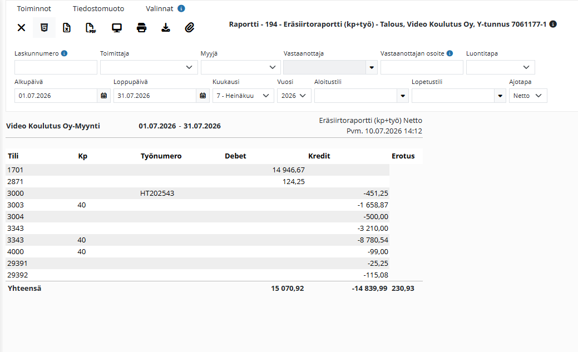Close the report with the X icon
Viewport: 578px width, 352px height.
pos(21,28)
